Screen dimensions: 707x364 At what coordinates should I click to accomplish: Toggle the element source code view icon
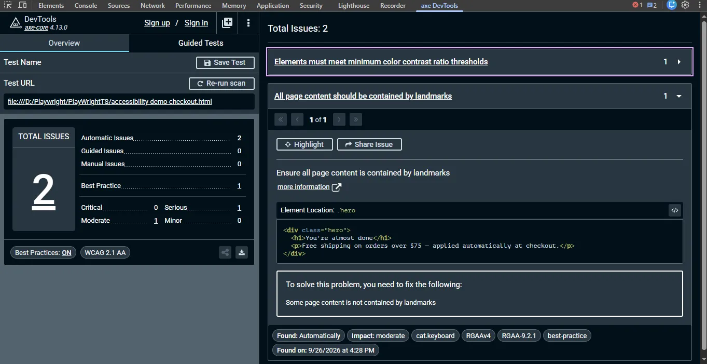[674, 210]
